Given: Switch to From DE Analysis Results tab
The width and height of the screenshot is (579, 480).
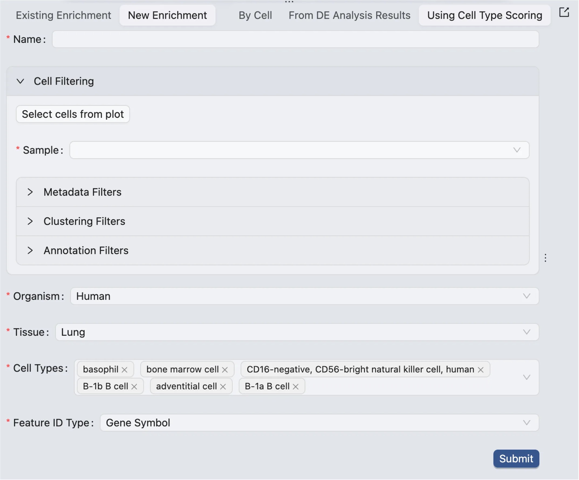Looking at the screenshot, I should [x=349, y=15].
